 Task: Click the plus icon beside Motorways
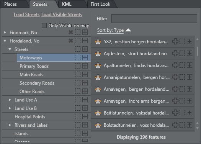point(85,57)
